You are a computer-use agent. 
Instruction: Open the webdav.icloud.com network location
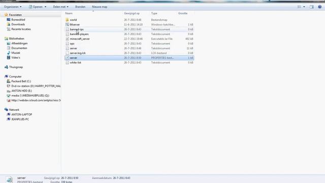click(36, 100)
